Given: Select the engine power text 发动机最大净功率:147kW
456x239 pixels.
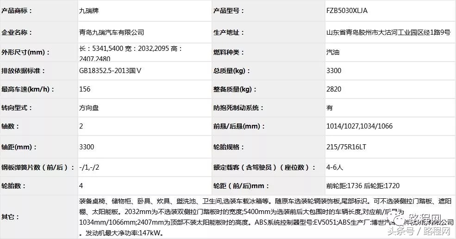Looking at the screenshot, I should [125, 233].
